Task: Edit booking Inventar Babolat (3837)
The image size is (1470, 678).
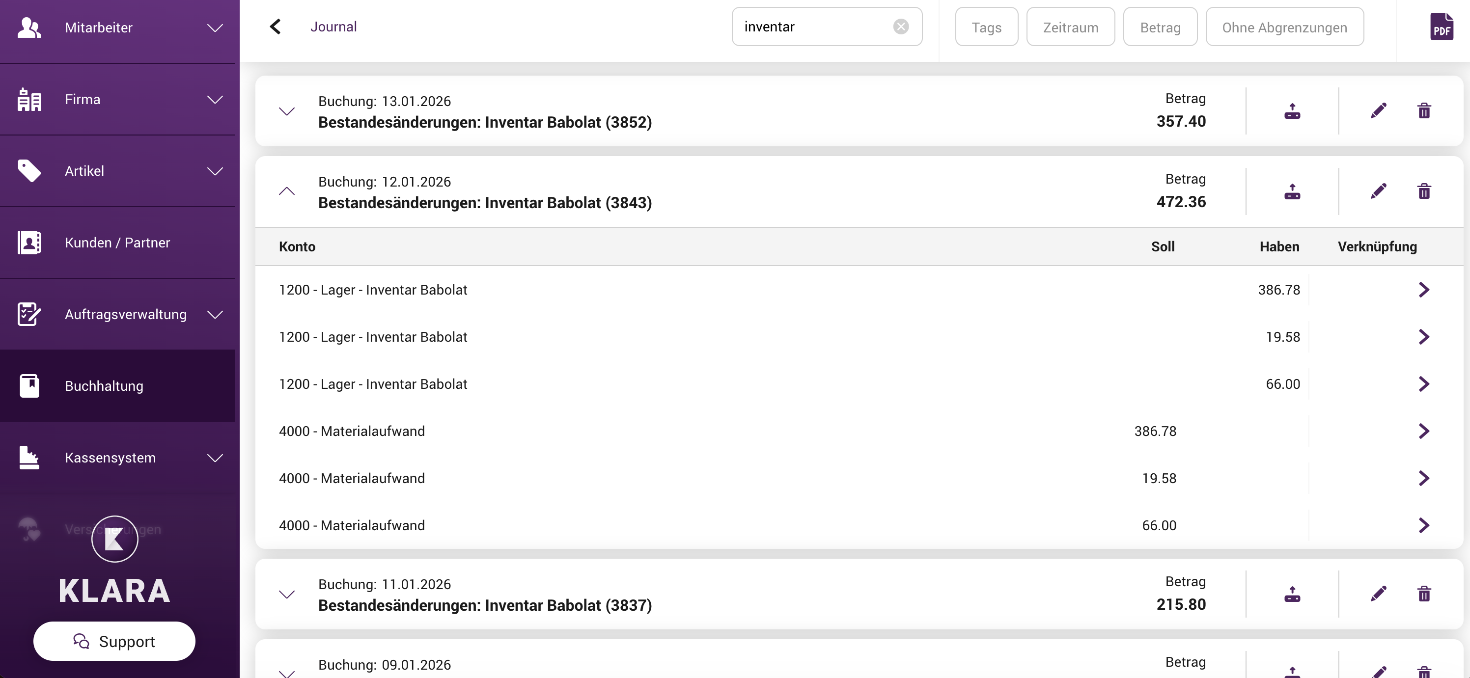Action: (1378, 594)
